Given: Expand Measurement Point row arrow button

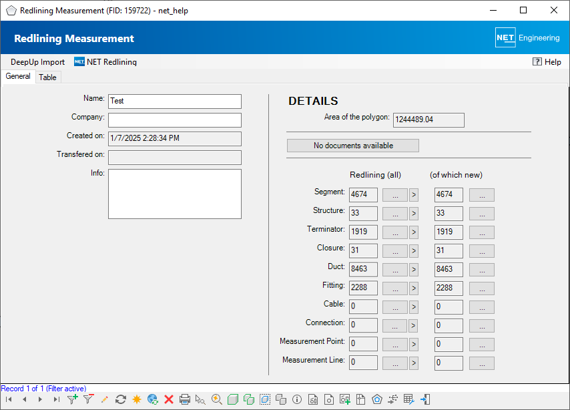Looking at the screenshot, I should coord(414,344).
